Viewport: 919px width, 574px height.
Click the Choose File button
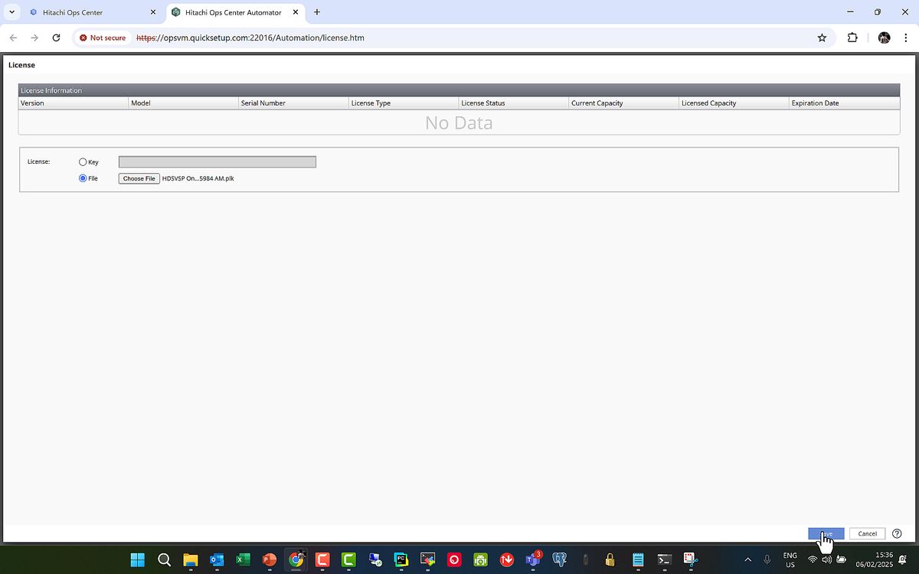coord(139,178)
